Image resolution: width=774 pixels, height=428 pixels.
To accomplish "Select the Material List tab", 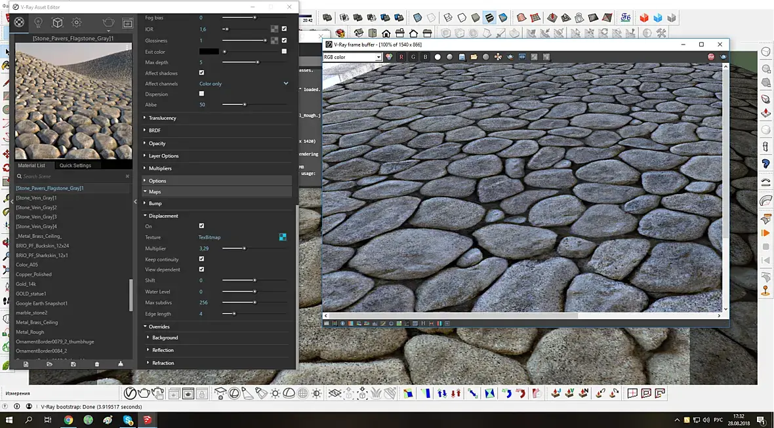I will coord(31,165).
